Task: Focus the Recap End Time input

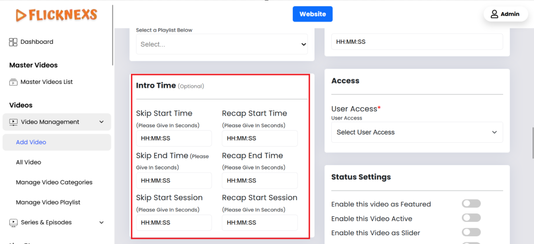Action: click(x=260, y=181)
